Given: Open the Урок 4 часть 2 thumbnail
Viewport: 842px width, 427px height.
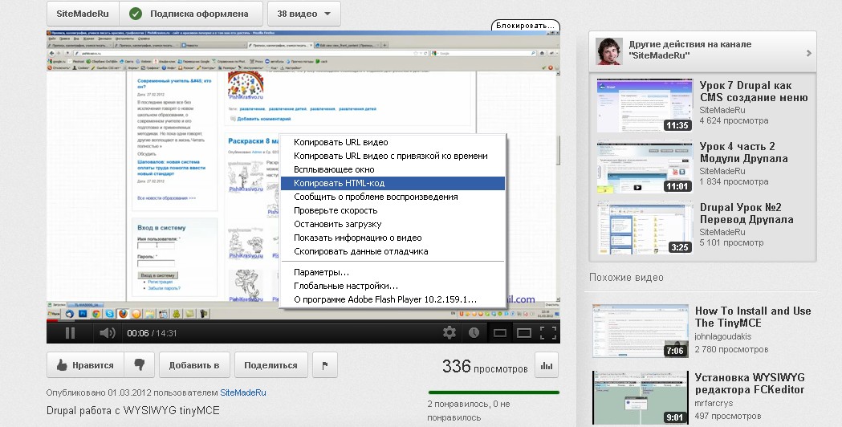Looking at the screenshot, I should [645, 166].
